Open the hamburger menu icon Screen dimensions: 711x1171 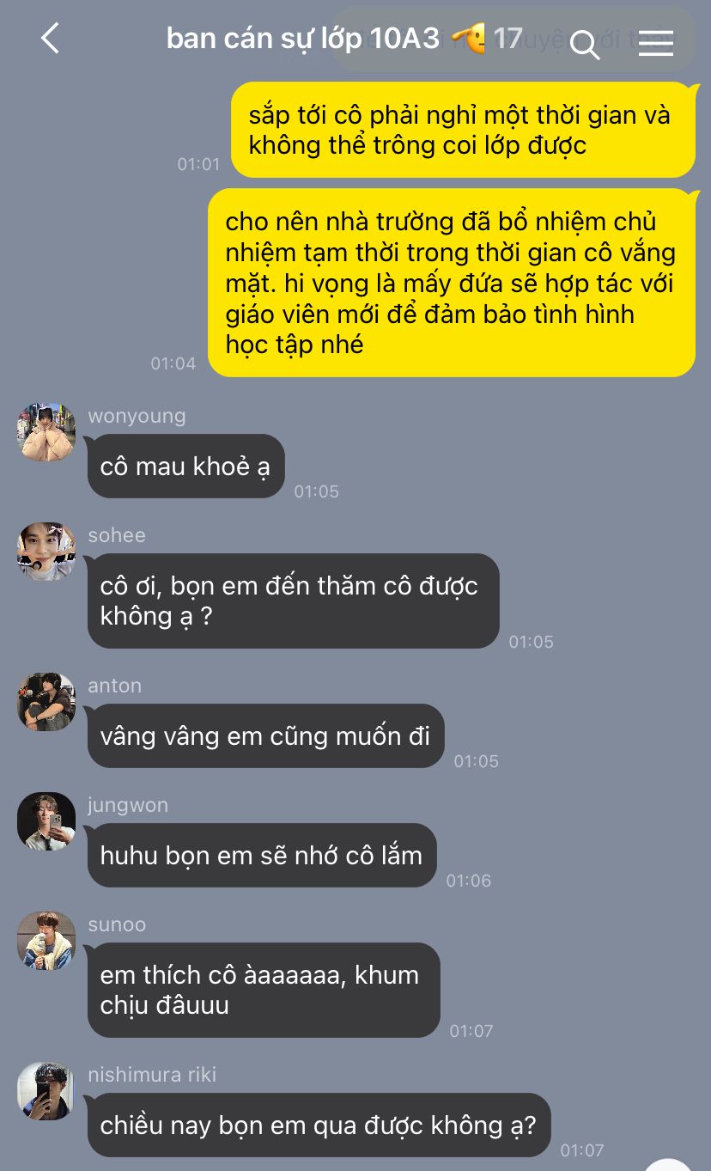pyautogui.click(x=656, y=42)
